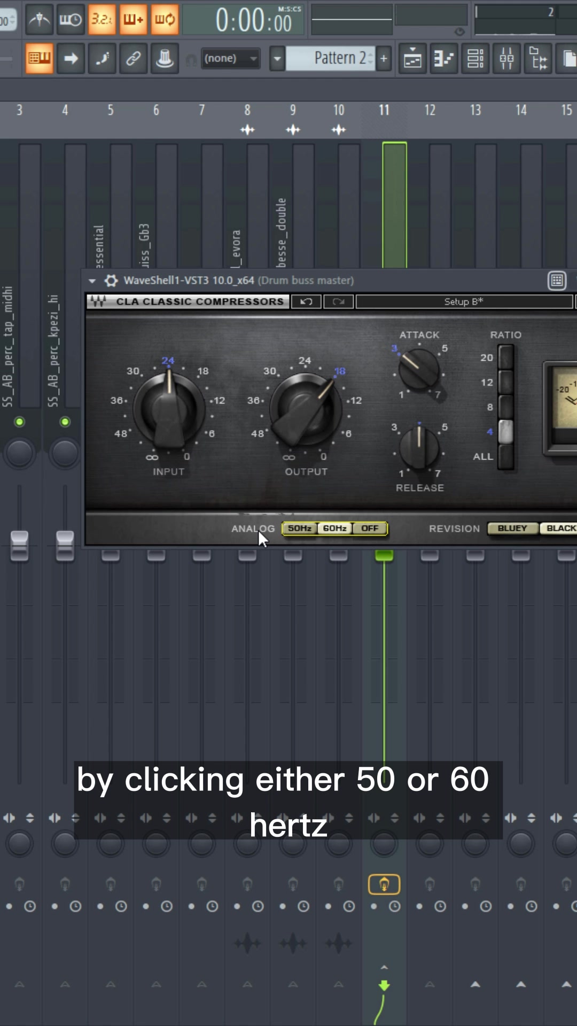Click the Waves undo arrow button
This screenshot has height=1026, width=577.
pos(306,302)
